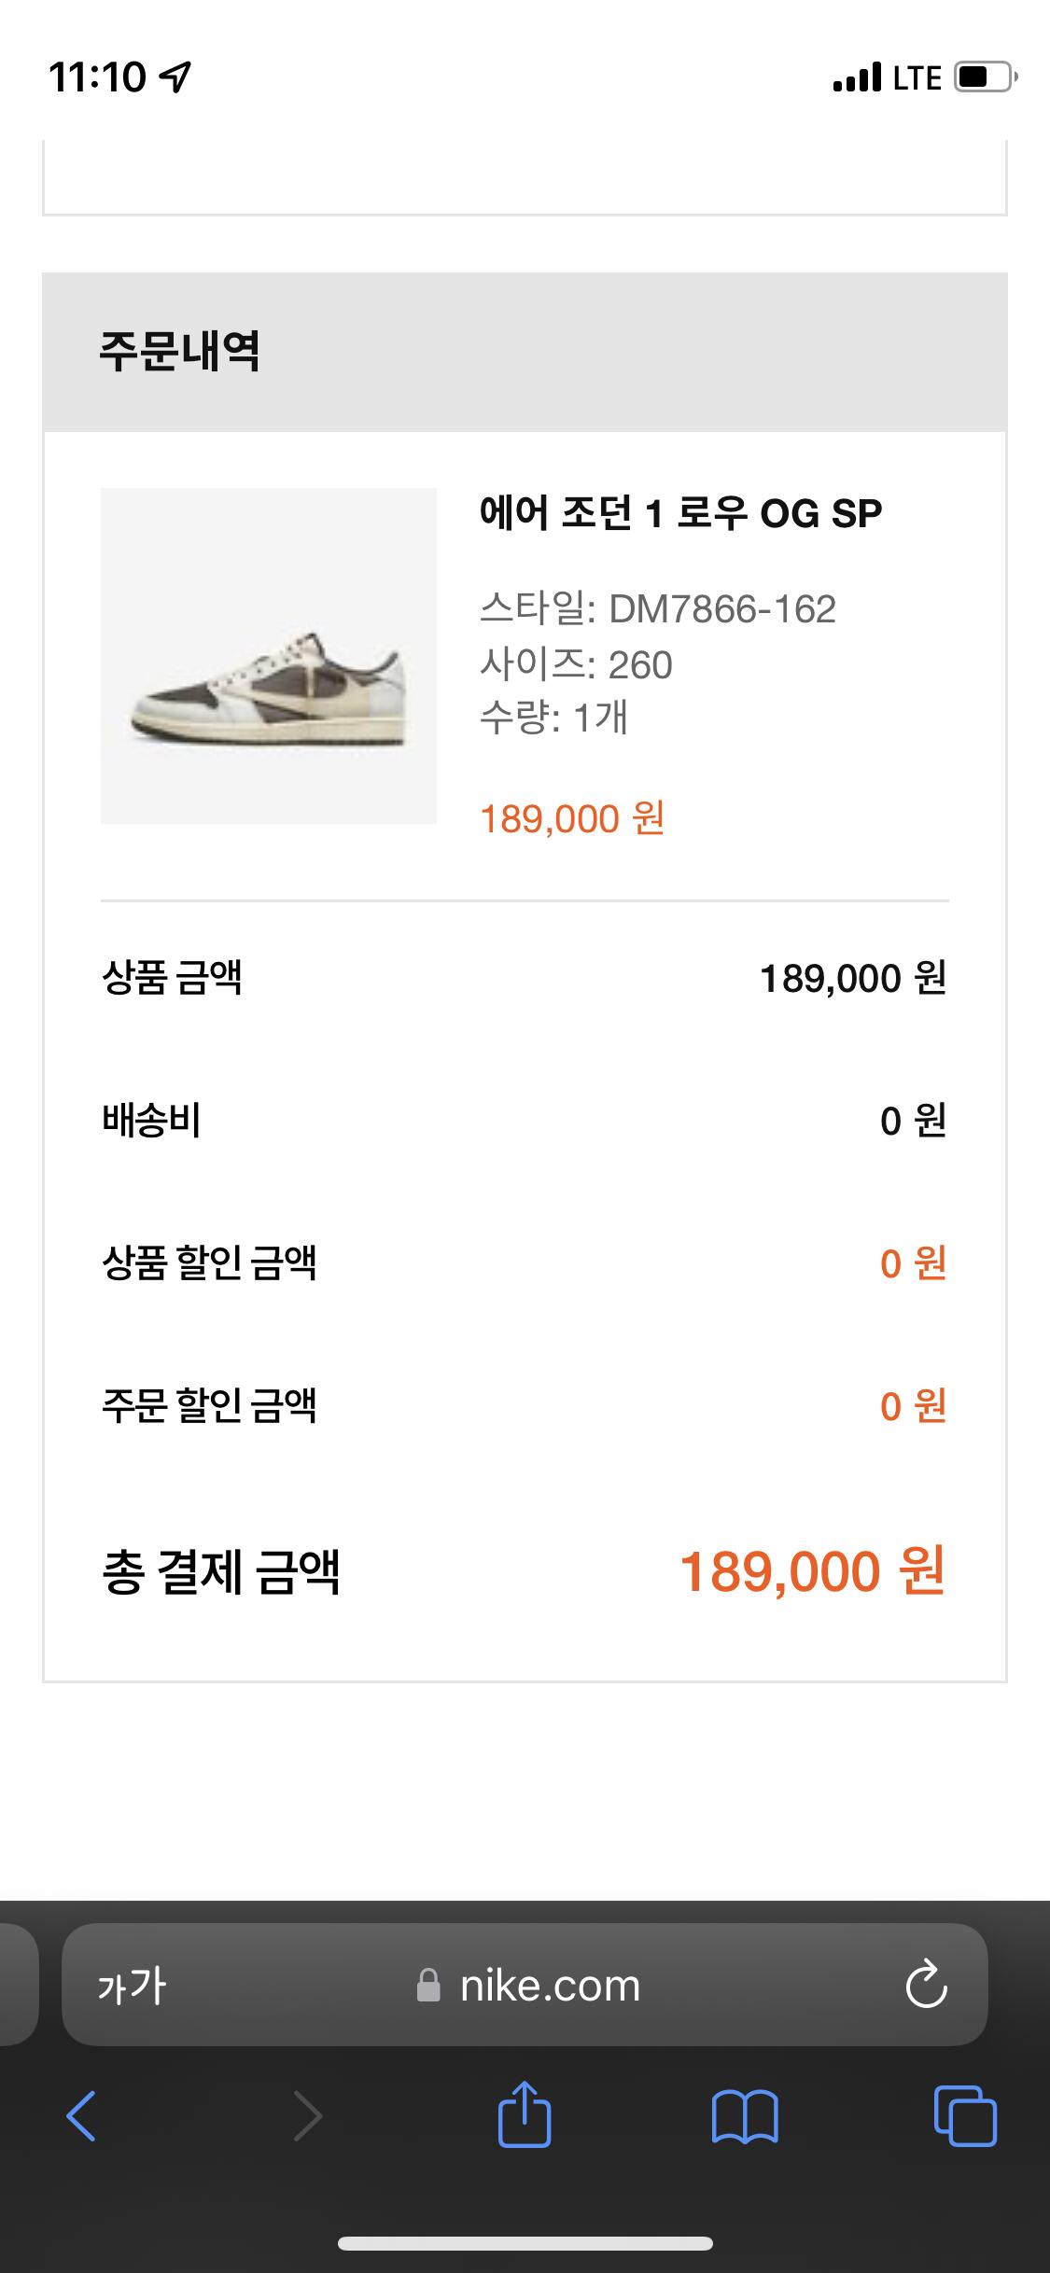Tap the home indicator bar at bottom

coord(525,2244)
